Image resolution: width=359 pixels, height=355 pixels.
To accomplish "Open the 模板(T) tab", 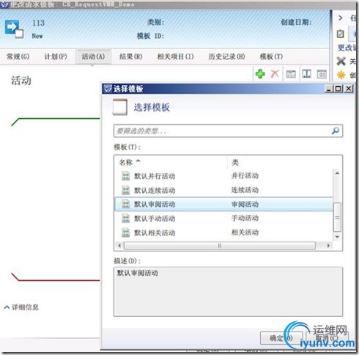I will point(271,56).
